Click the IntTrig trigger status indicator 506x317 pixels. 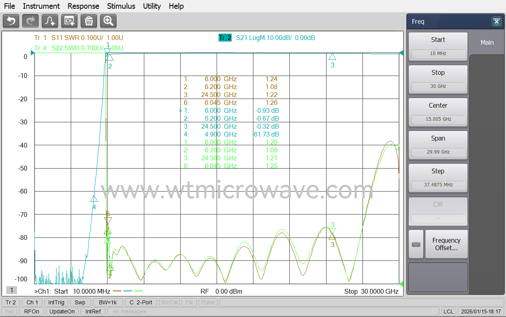coord(56,302)
